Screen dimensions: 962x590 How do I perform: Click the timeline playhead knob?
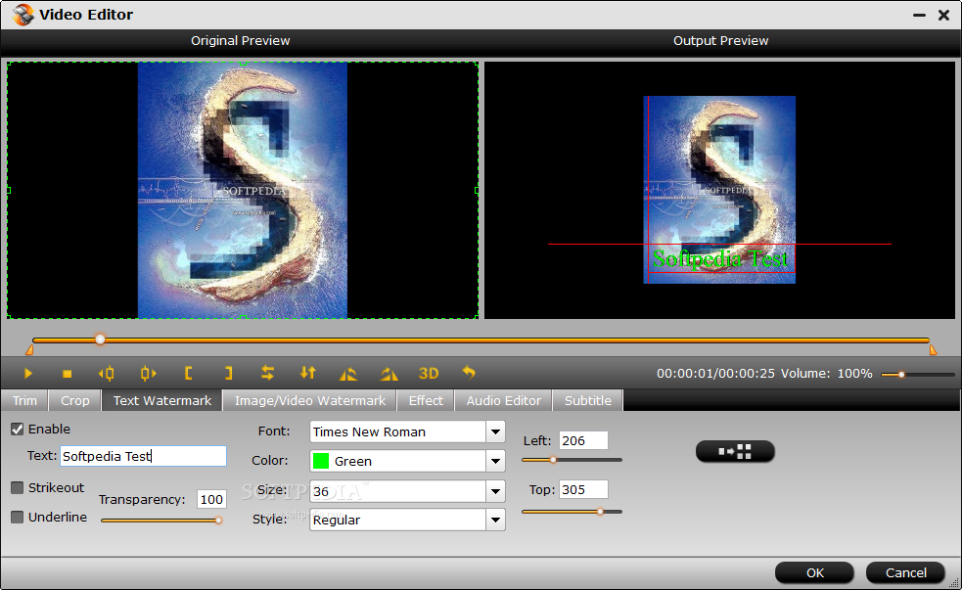pos(100,340)
